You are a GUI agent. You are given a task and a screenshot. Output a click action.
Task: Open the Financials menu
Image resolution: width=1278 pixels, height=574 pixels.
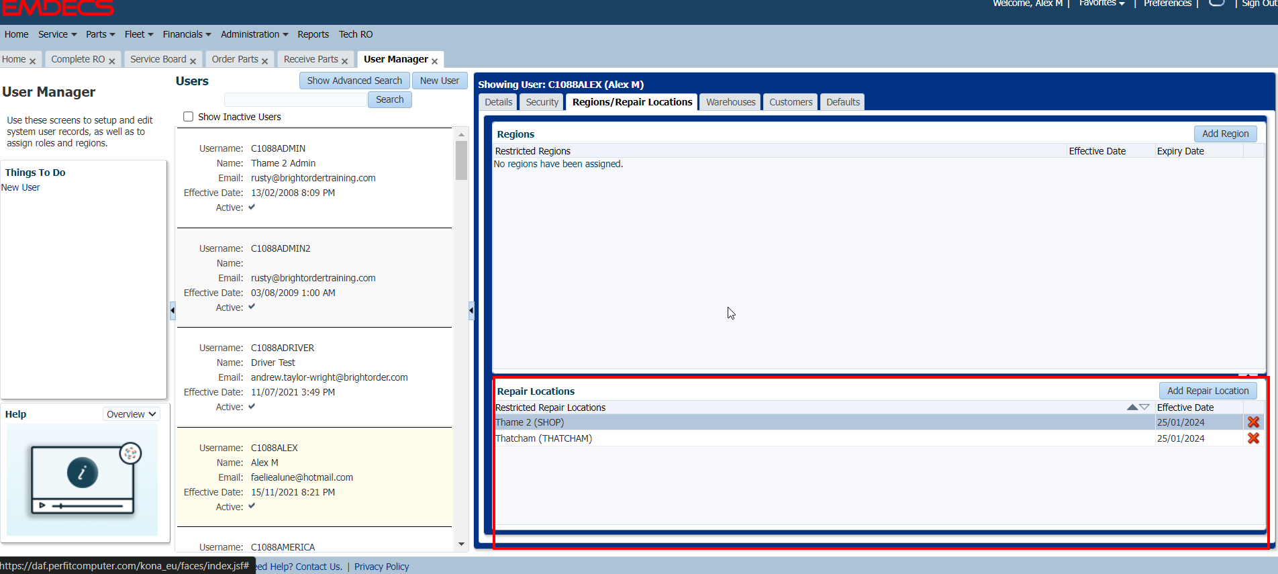187,34
